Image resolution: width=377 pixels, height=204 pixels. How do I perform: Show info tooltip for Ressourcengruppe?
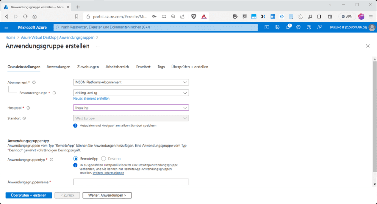coord(54,93)
